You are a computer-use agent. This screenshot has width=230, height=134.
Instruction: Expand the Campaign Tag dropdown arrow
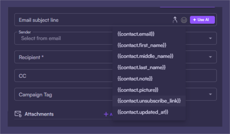pyautogui.click(x=210, y=95)
